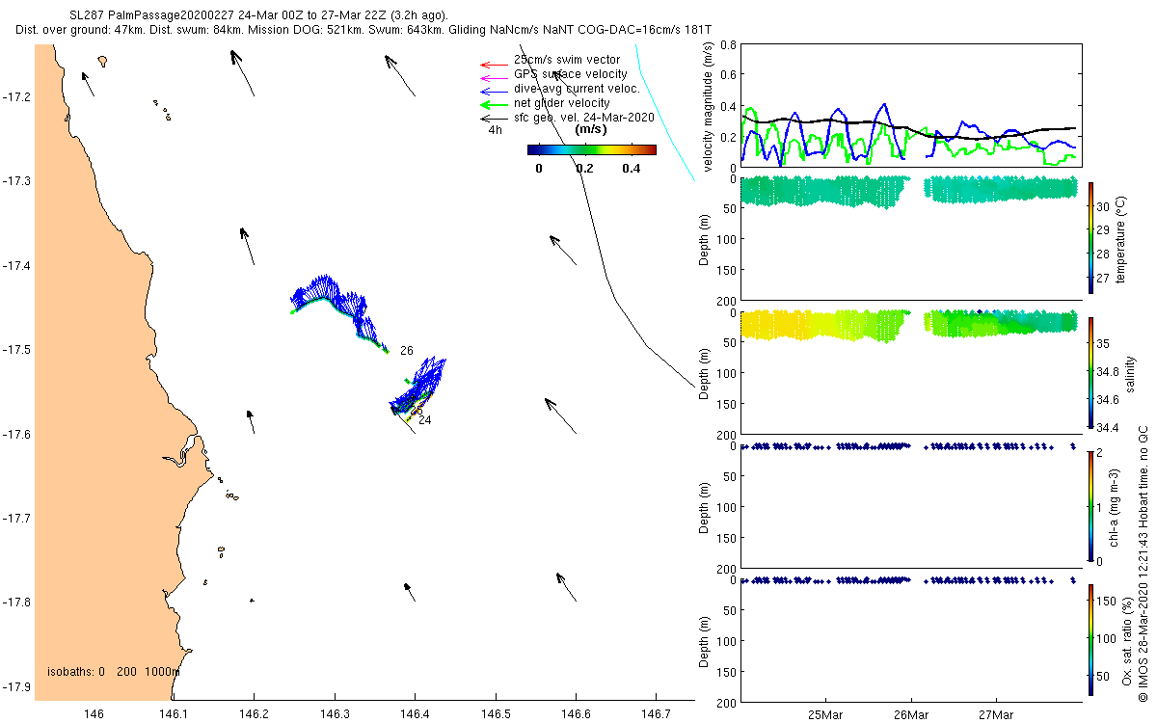Click the velocity (m/s) color bar in the legend
The height and width of the screenshot is (723, 1157).
(592, 149)
